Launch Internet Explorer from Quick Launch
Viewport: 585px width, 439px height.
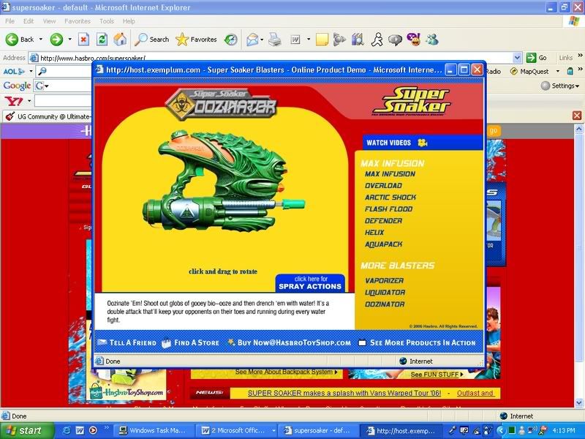[67, 430]
